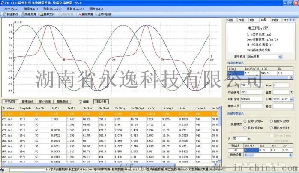Select the A66.dat row in the table
Screen dimensions: 299x173
pyautogui.click(x=110, y=157)
